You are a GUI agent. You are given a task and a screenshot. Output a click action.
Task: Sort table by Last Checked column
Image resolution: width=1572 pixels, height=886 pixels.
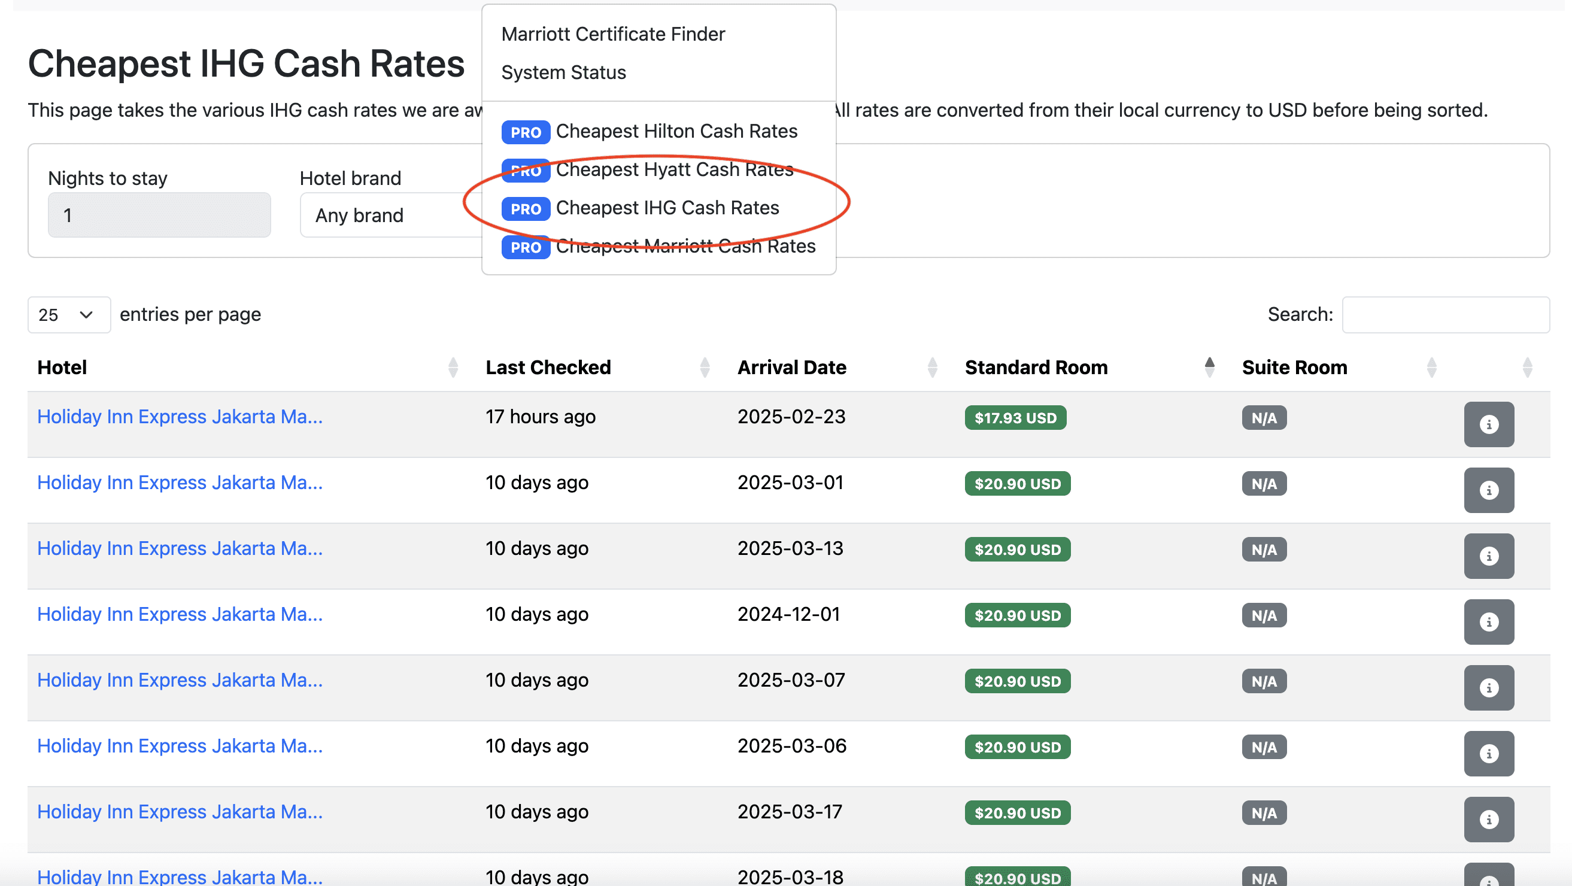pos(705,368)
